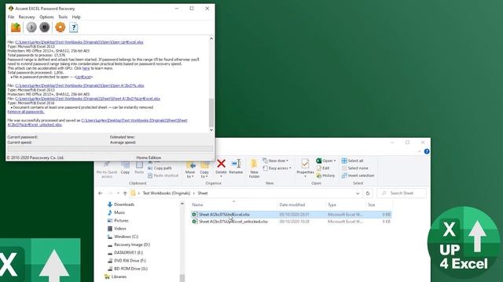Click Select all in ribbon
Screen dimensions: 503x282
[352, 161]
